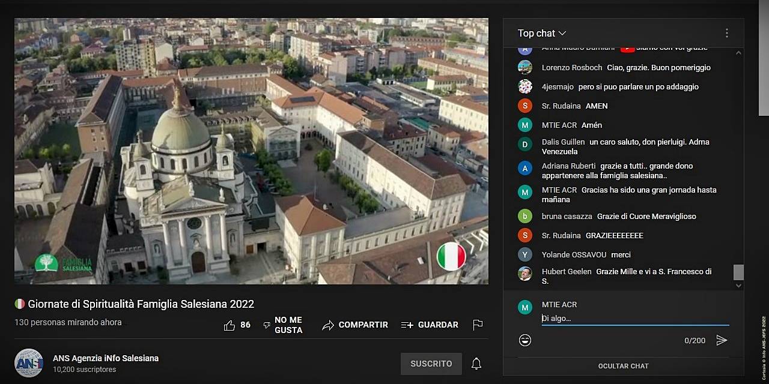
Task: Hide chat with OCULTAR CHAT
Action: [x=624, y=366]
